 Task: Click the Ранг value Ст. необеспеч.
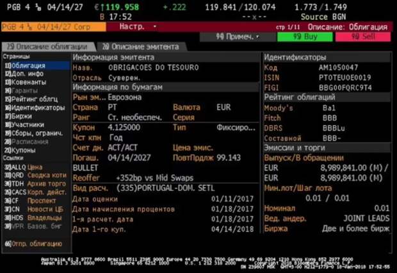tap(135, 118)
